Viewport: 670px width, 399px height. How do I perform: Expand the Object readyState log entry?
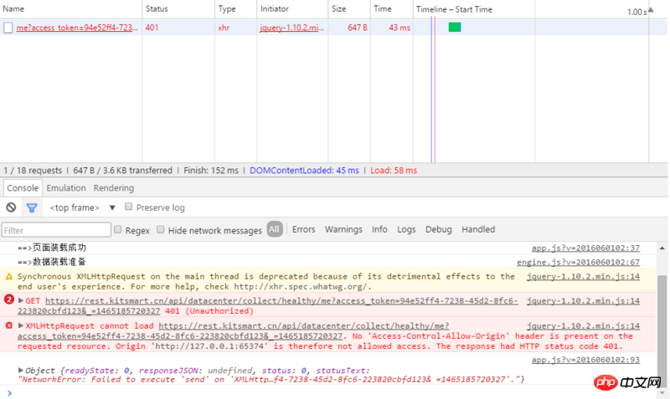pos(21,369)
